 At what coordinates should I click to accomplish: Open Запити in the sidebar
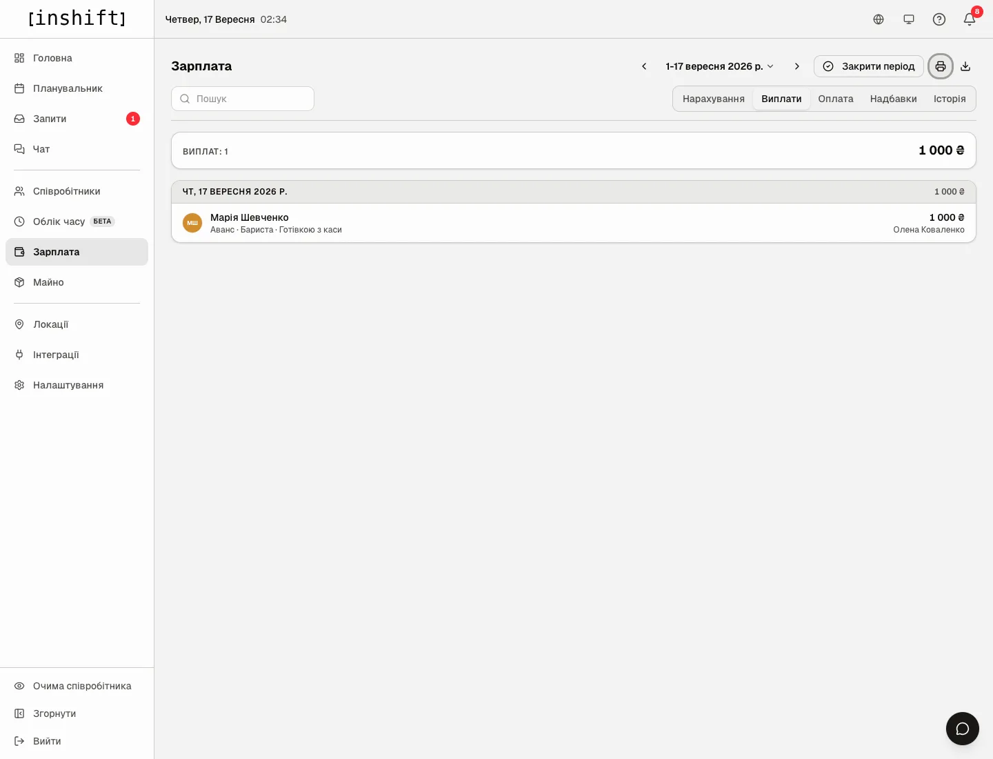[77, 119]
